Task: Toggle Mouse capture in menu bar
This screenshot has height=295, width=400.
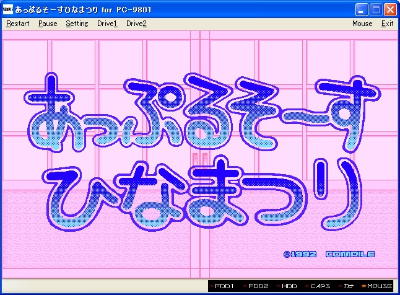Action: [x=362, y=24]
